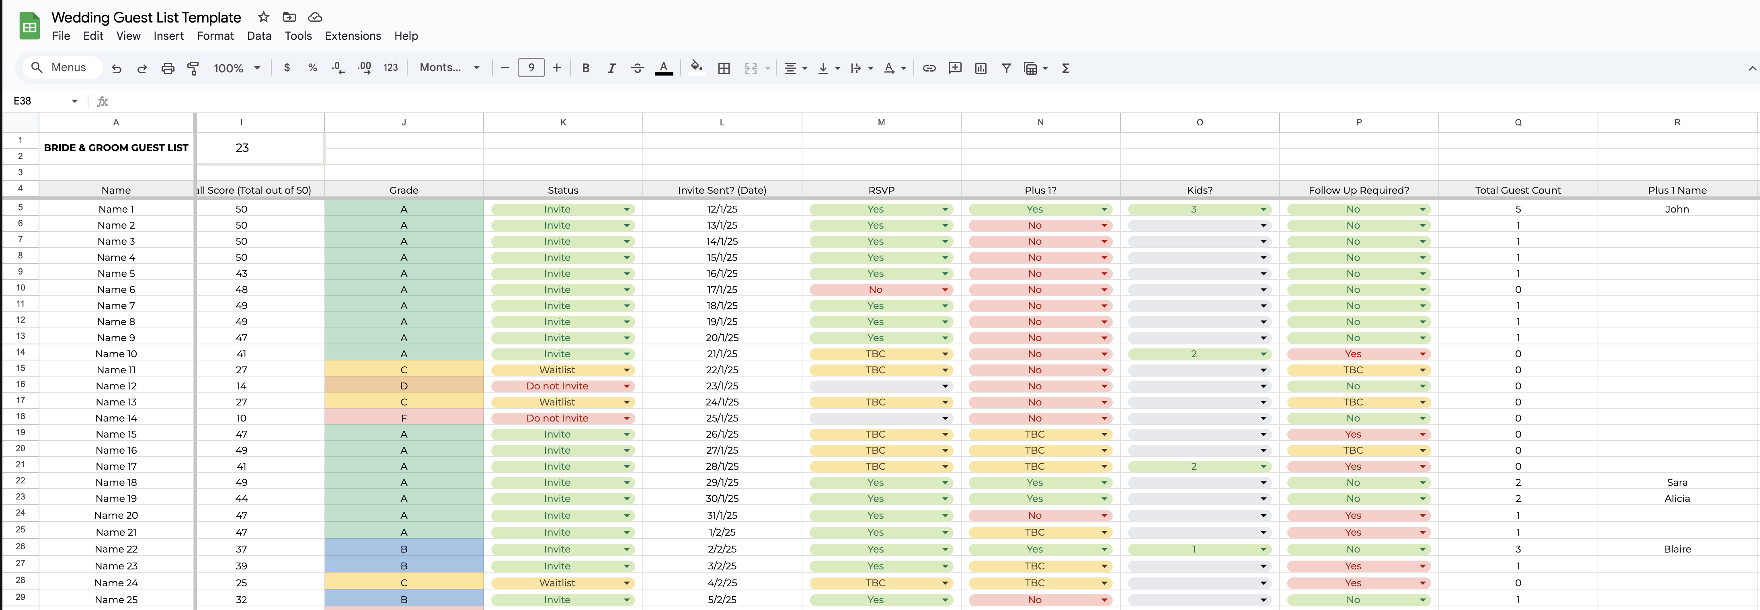
Task: Toggle bold formatting
Action: pyautogui.click(x=585, y=68)
